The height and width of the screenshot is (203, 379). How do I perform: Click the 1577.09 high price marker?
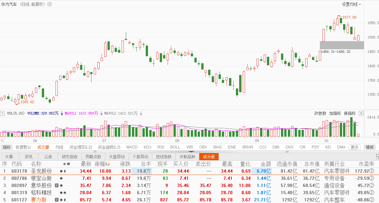pos(349,17)
